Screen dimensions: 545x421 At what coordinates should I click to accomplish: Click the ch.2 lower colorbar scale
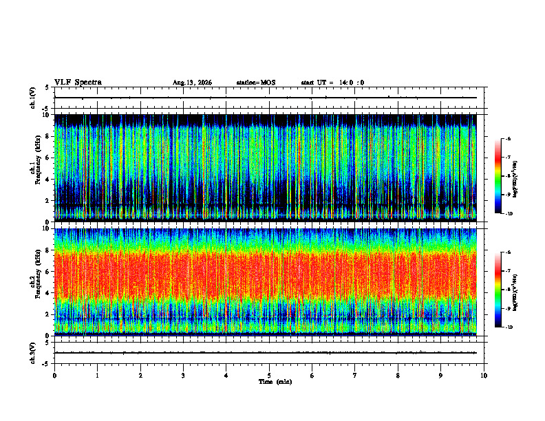point(498,290)
